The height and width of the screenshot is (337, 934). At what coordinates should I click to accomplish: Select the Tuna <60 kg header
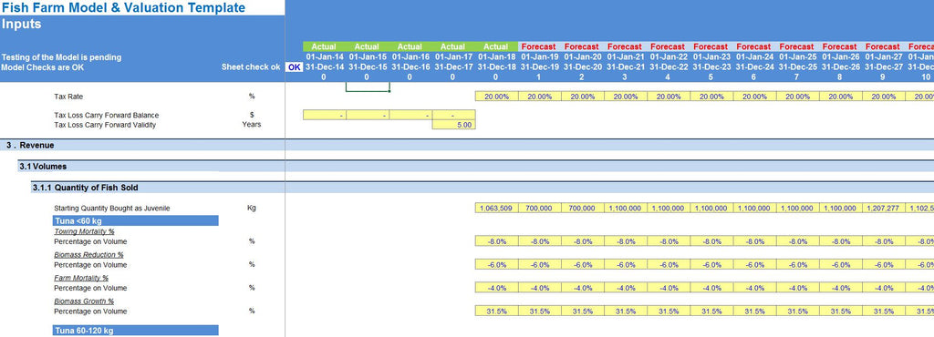[136, 221]
